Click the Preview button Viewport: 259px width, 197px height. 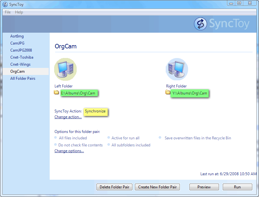click(204, 187)
